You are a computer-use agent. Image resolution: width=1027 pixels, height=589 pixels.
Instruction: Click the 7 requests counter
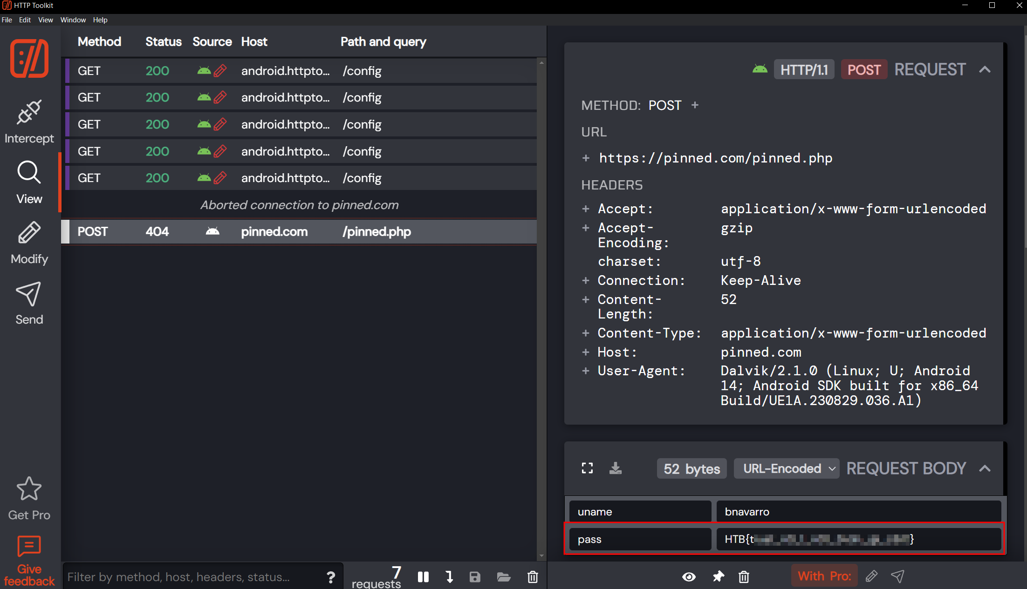(x=377, y=577)
